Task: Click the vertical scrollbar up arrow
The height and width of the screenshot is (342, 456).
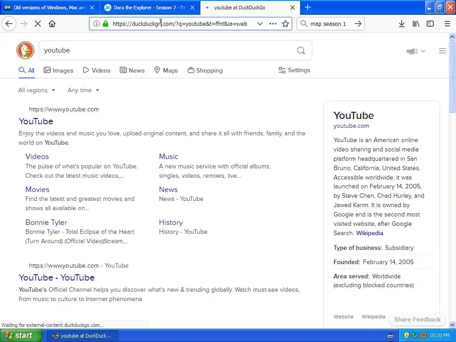Action: (x=452, y=37)
